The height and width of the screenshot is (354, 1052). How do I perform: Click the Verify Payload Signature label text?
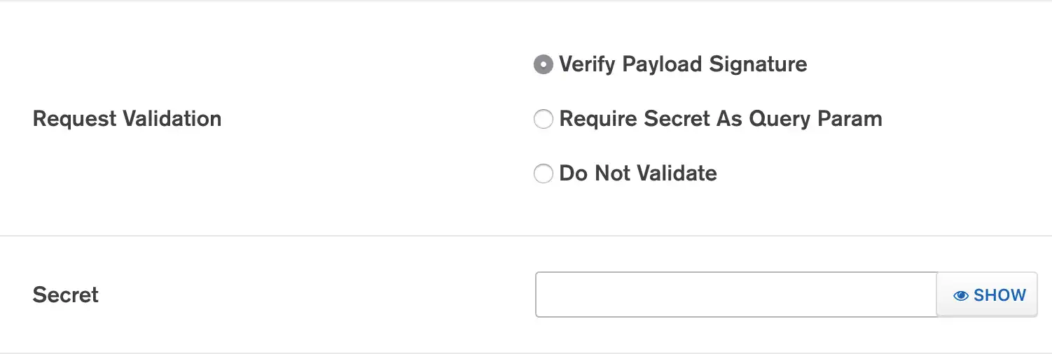(683, 64)
